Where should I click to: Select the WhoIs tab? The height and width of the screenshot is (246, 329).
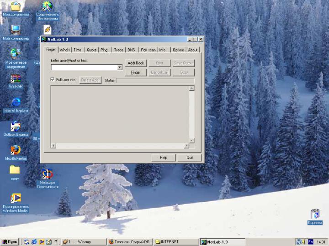pyautogui.click(x=65, y=50)
